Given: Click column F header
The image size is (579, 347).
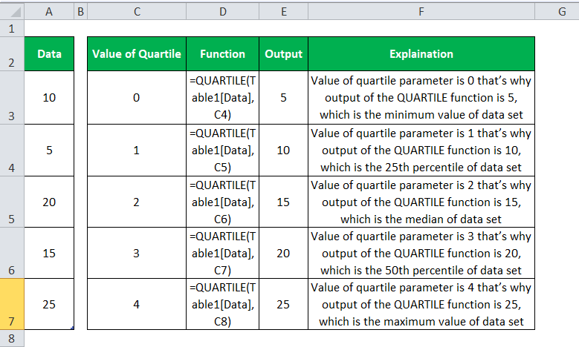Looking at the screenshot, I should (421, 11).
